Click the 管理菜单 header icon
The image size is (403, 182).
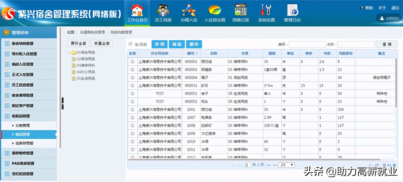tap(6, 32)
